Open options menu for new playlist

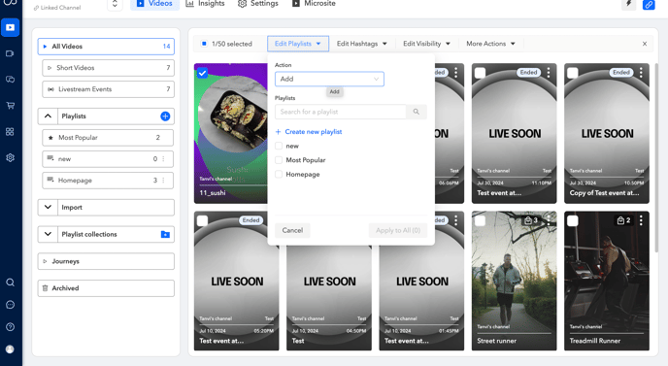163,159
